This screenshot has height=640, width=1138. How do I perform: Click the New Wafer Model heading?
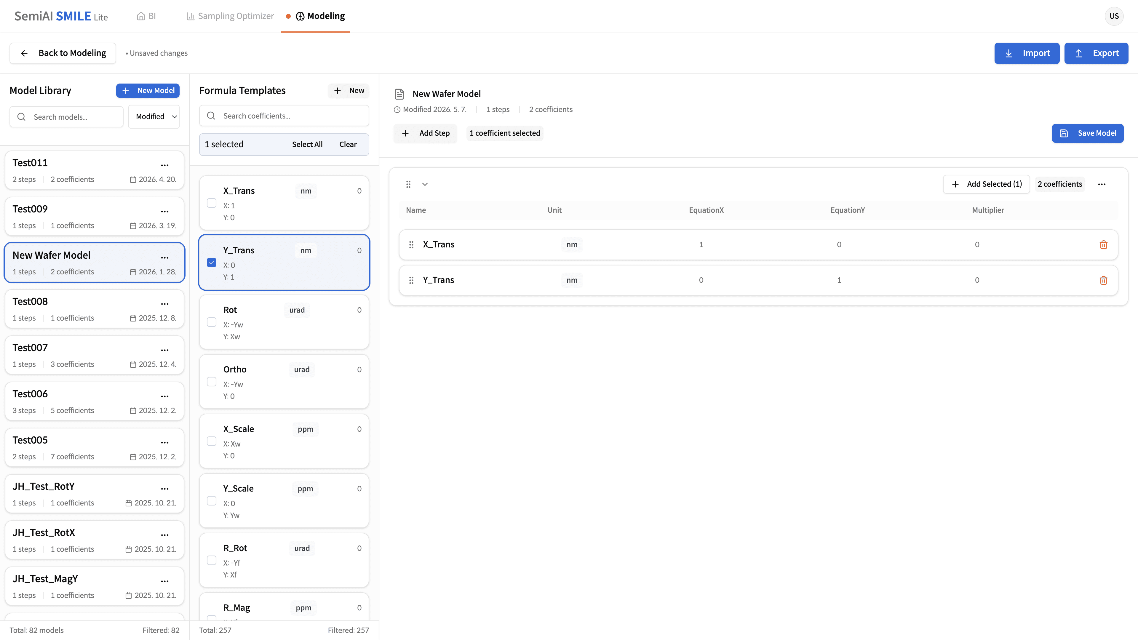[447, 94]
